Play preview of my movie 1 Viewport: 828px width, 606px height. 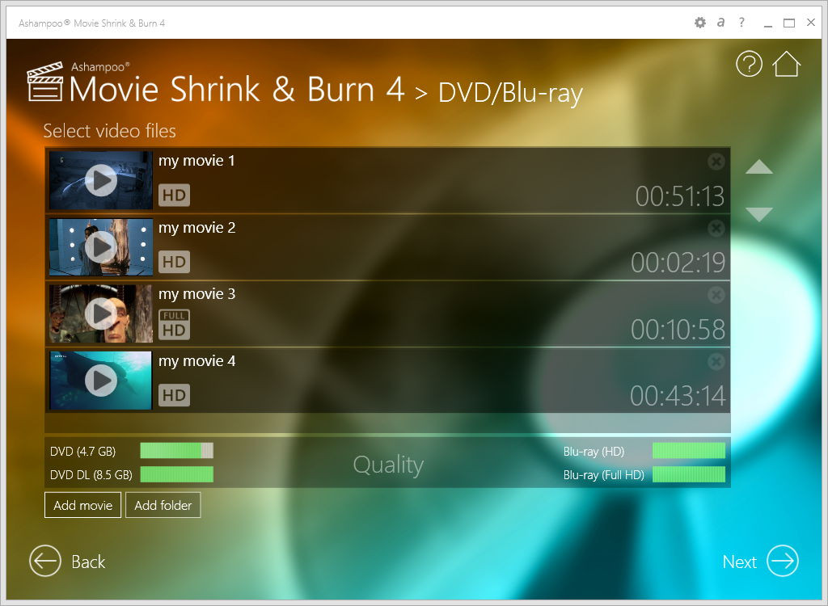(x=101, y=180)
